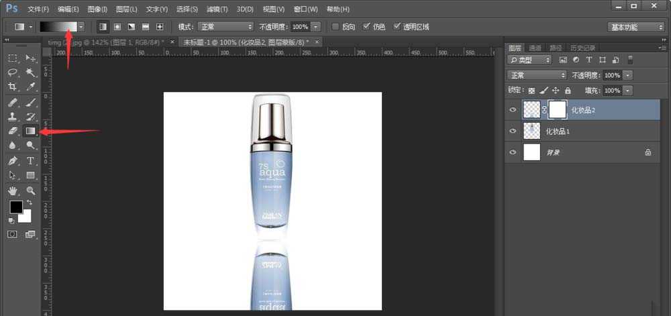Select the layer mask thumbnail of 化妆品2

tap(558, 109)
